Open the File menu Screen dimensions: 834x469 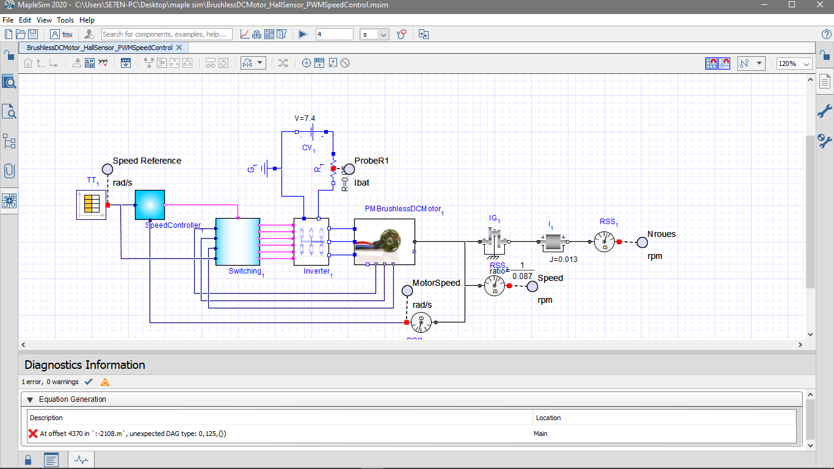[8, 20]
